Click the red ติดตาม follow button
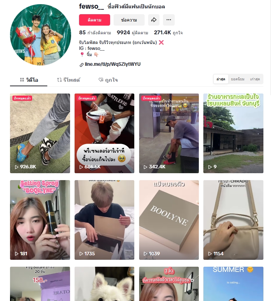The height and width of the screenshot is (301, 271). pyautogui.click(x=95, y=20)
